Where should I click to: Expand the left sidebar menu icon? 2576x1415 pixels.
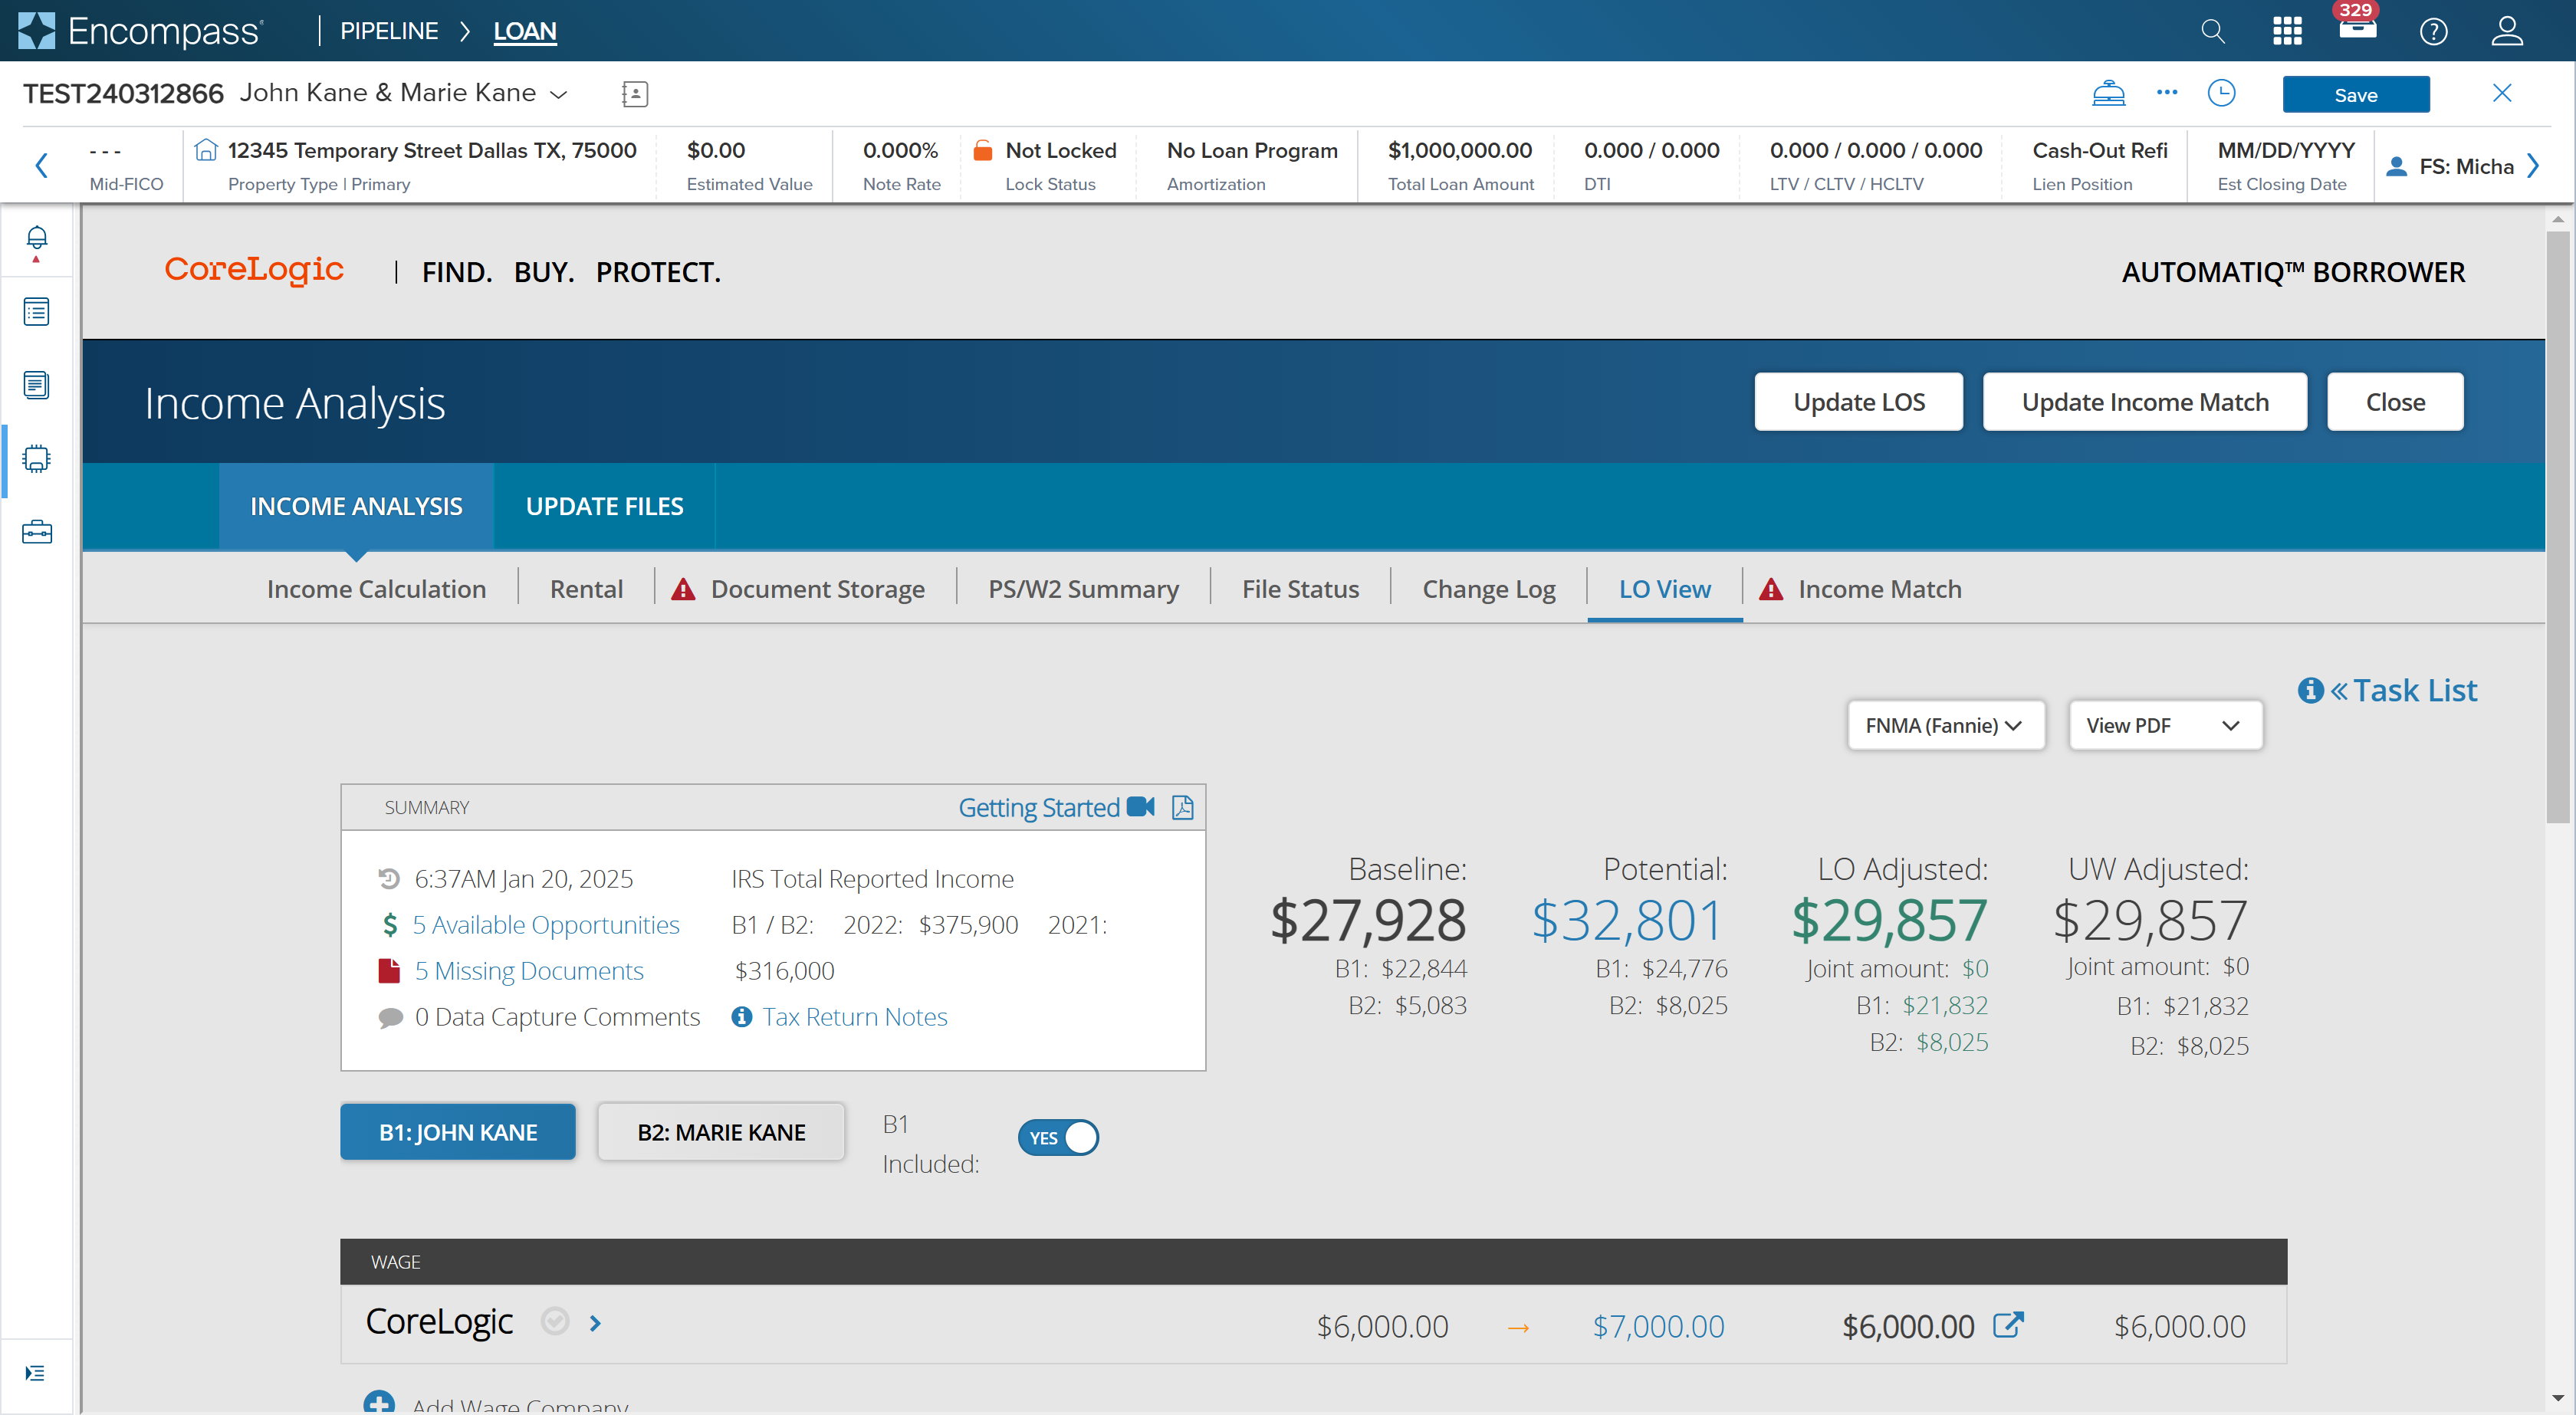click(x=35, y=1372)
